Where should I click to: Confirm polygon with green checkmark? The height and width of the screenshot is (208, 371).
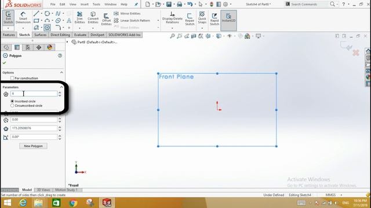pos(4,63)
